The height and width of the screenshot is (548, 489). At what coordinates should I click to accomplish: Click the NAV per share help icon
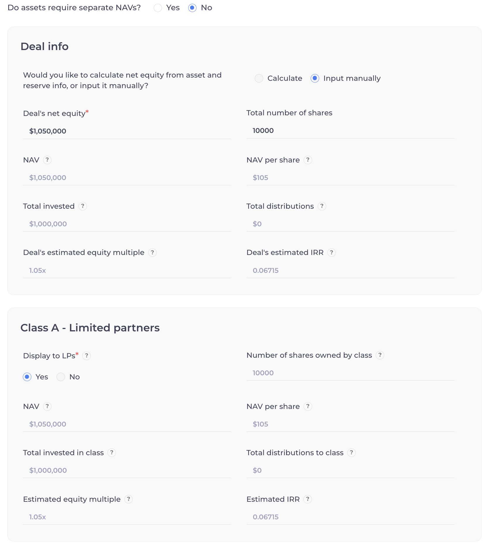pos(308,160)
